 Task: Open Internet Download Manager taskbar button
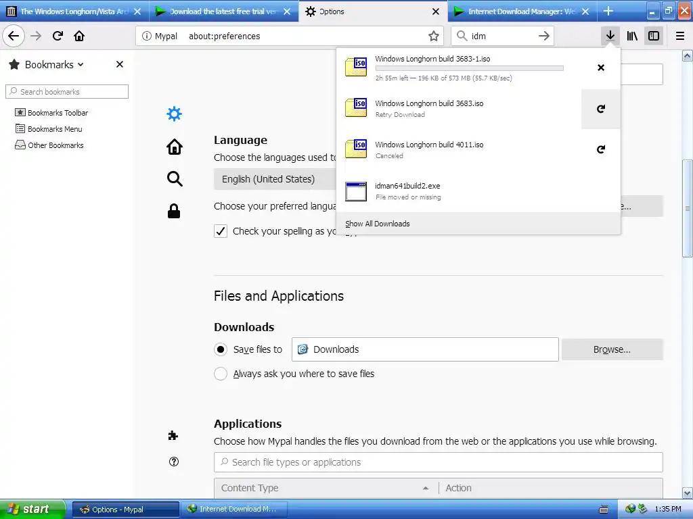233,510
